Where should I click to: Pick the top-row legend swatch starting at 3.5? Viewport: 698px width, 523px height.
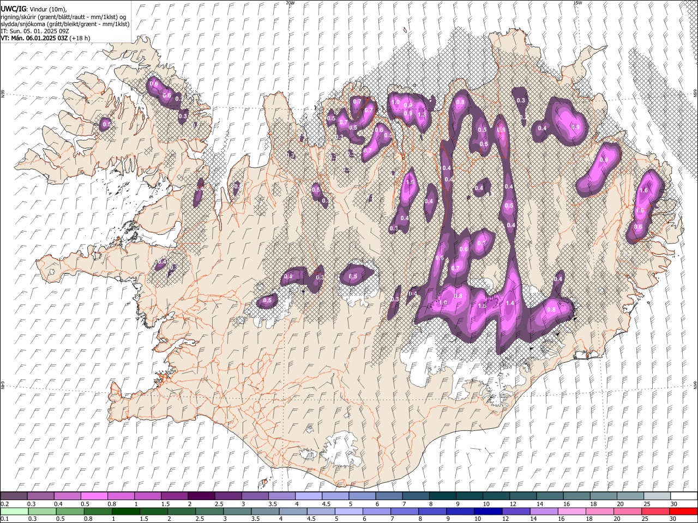click(x=281, y=496)
